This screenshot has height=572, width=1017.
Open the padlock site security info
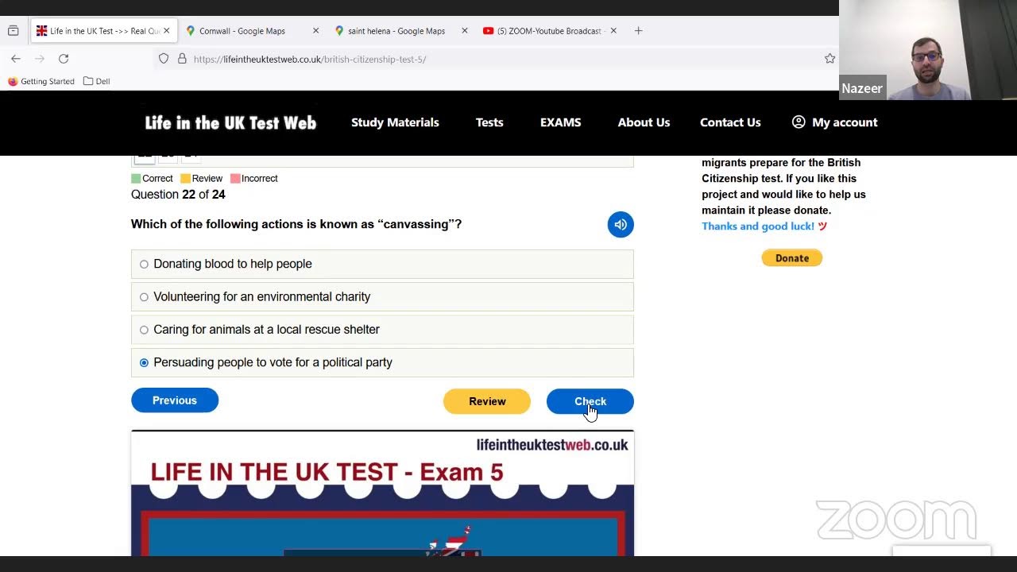click(182, 59)
